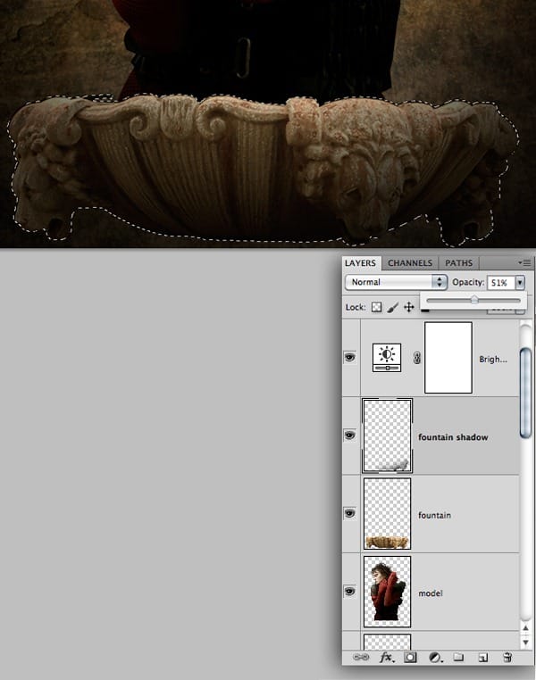Toggle visibility of the model layer
The height and width of the screenshot is (680, 536).
(350, 591)
